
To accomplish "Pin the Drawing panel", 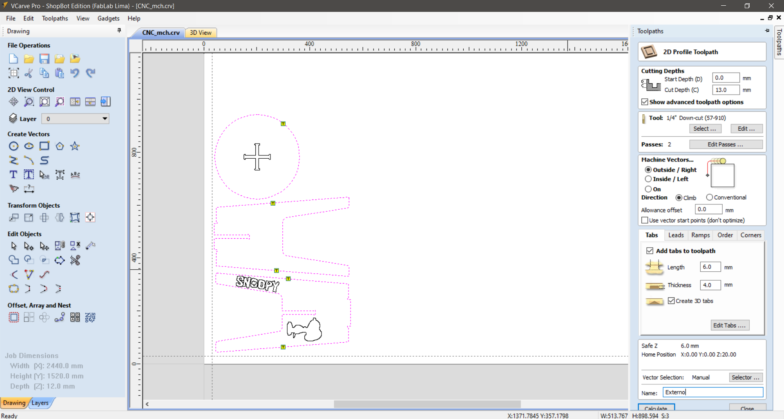I will pos(119,31).
